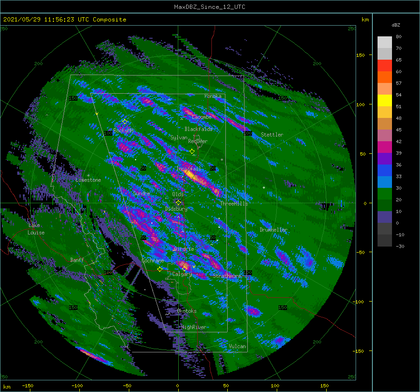Select the slate-blue 0-10 dBZ swatch

(x=385, y=217)
